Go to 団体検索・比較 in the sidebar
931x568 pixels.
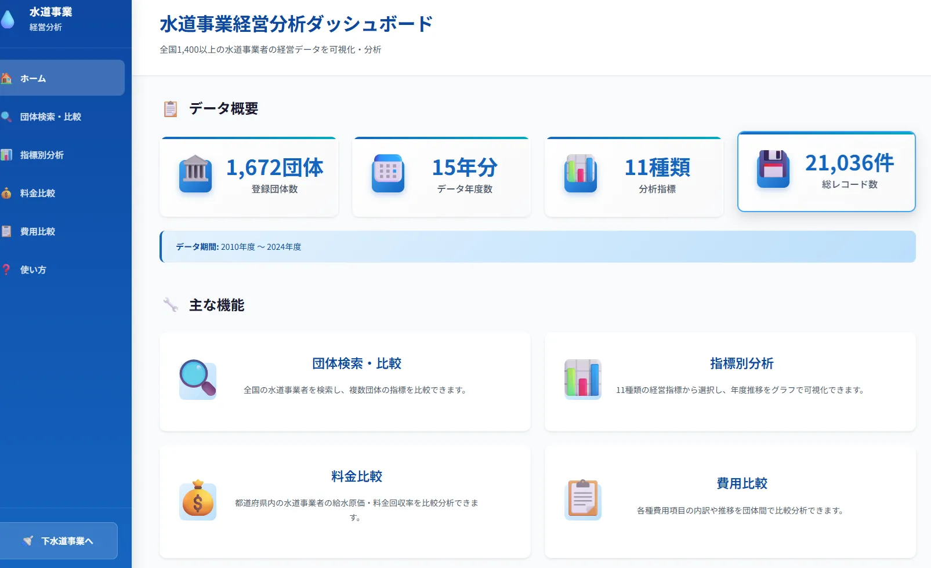[62, 116]
